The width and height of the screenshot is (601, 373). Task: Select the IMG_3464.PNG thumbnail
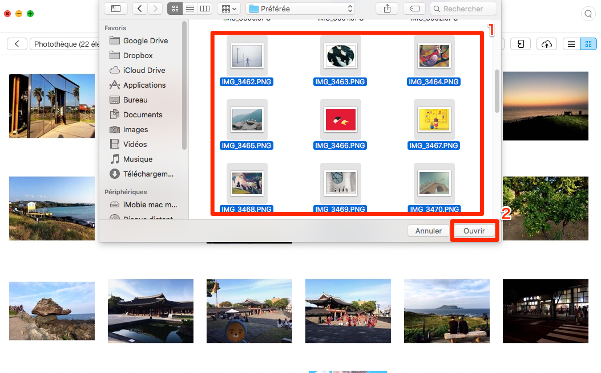[434, 56]
